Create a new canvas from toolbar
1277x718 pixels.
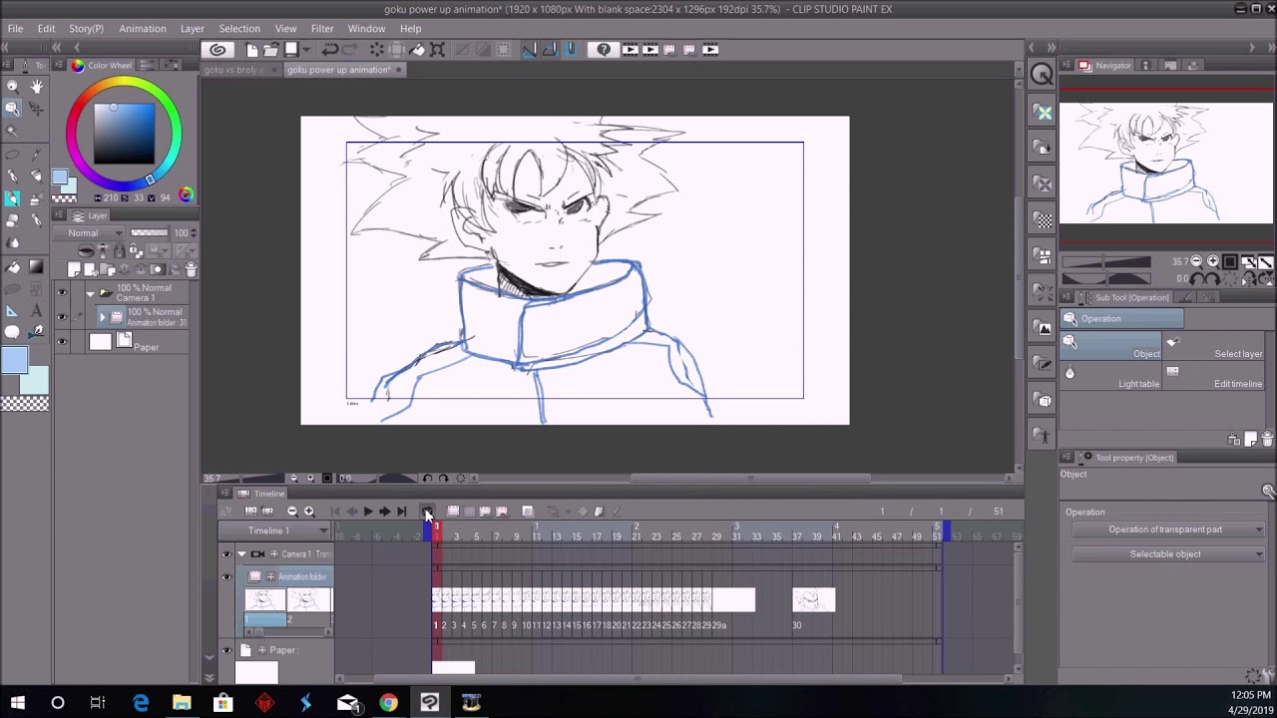click(x=252, y=49)
